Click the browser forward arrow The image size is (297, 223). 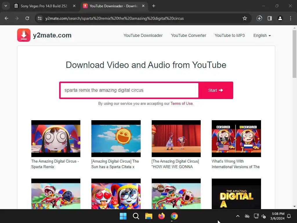click(17, 18)
